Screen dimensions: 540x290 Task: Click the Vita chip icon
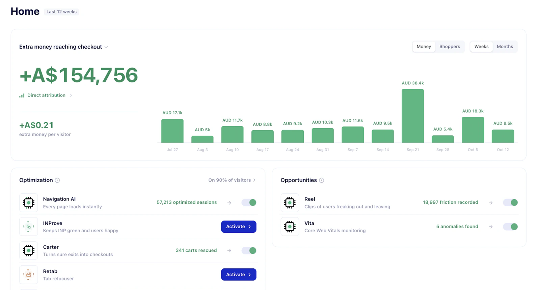click(x=290, y=227)
